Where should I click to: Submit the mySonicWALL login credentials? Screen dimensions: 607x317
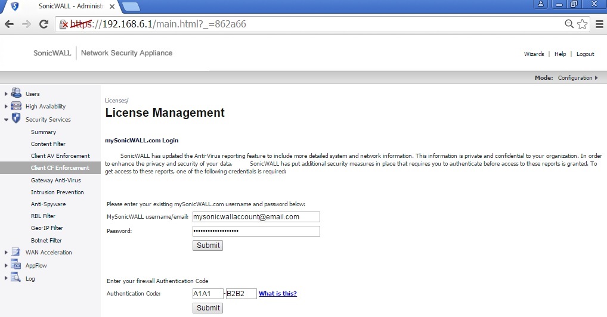pos(208,245)
